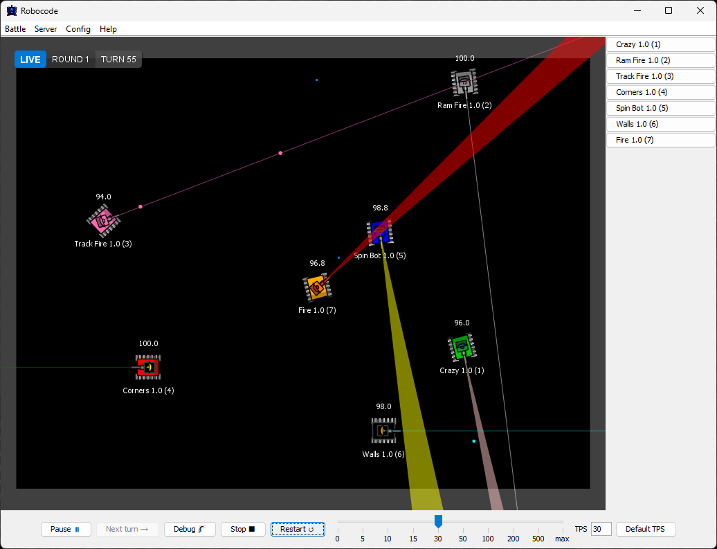Select the blue Spin Bot tank
Screen dimensions: 717x549
point(379,232)
